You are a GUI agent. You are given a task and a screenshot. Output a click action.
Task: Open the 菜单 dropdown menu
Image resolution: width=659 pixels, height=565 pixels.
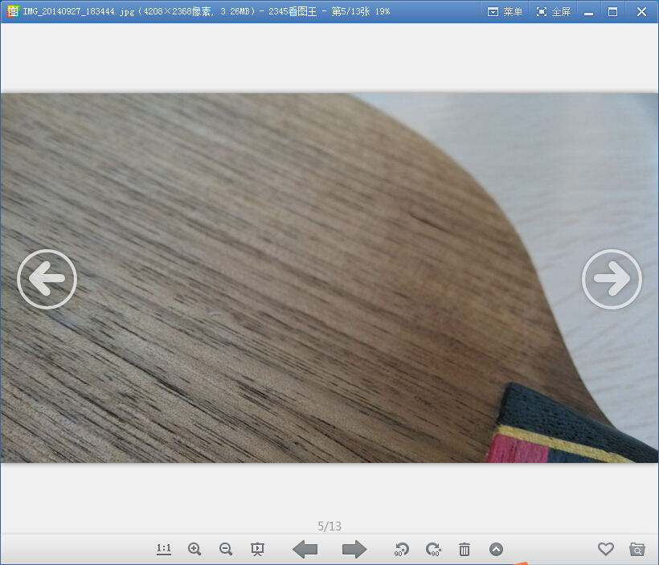[x=505, y=11]
